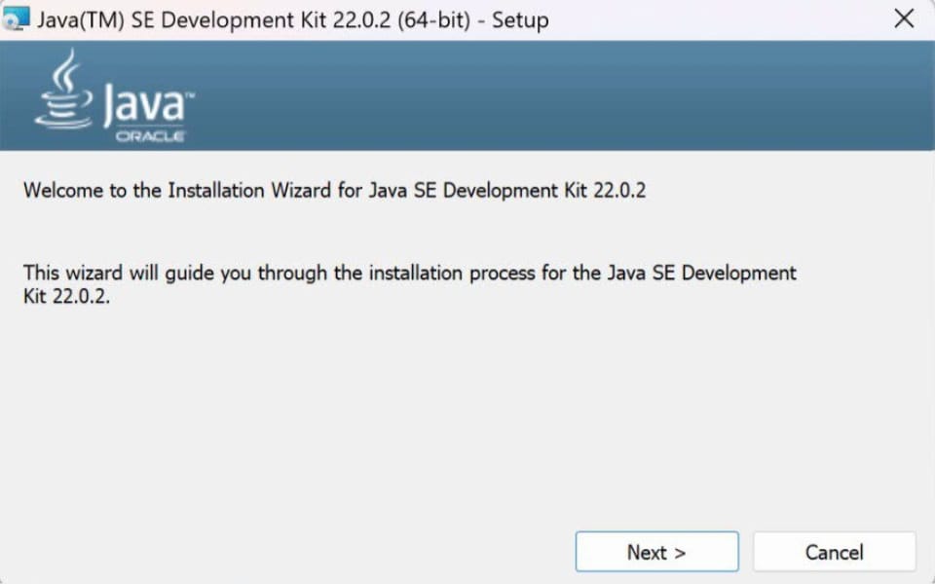Click the 'Kit 22.0.2.' second description line
935x584 pixels.
click(67, 297)
